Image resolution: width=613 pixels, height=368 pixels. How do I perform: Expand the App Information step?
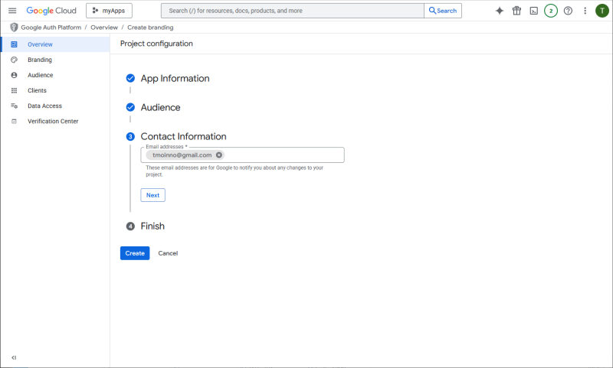(175, 78)
